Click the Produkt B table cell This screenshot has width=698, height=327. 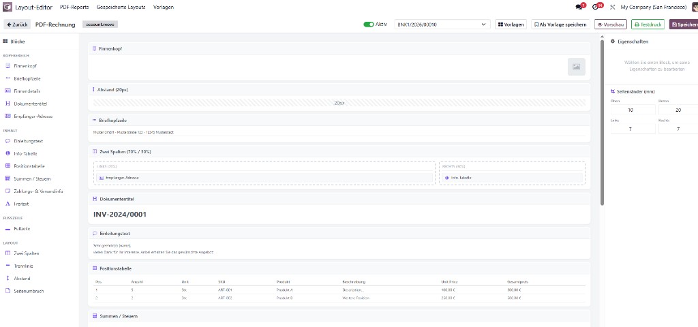pos(284,298)
